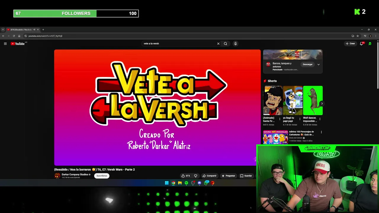Click the Guardar save button
The width and height of the screenshot is (379, 213).
pyautogui.click(x=246, y=176)
